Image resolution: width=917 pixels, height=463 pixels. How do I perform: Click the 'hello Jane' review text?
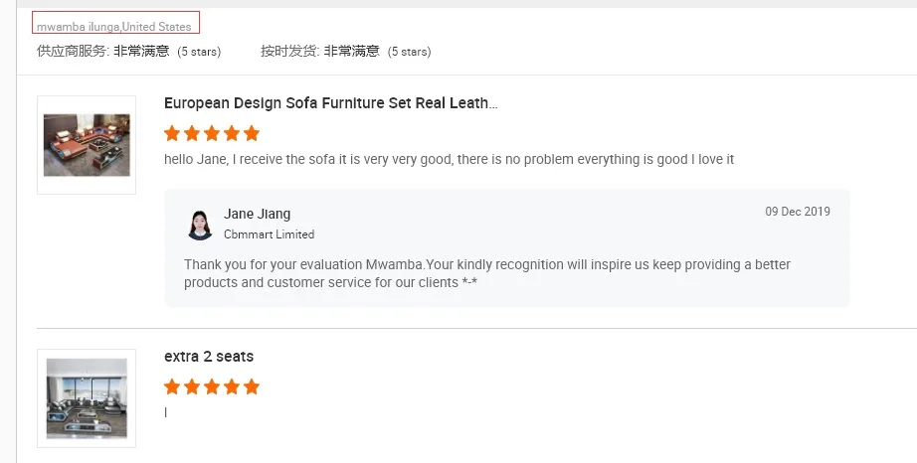click(449, 159)
